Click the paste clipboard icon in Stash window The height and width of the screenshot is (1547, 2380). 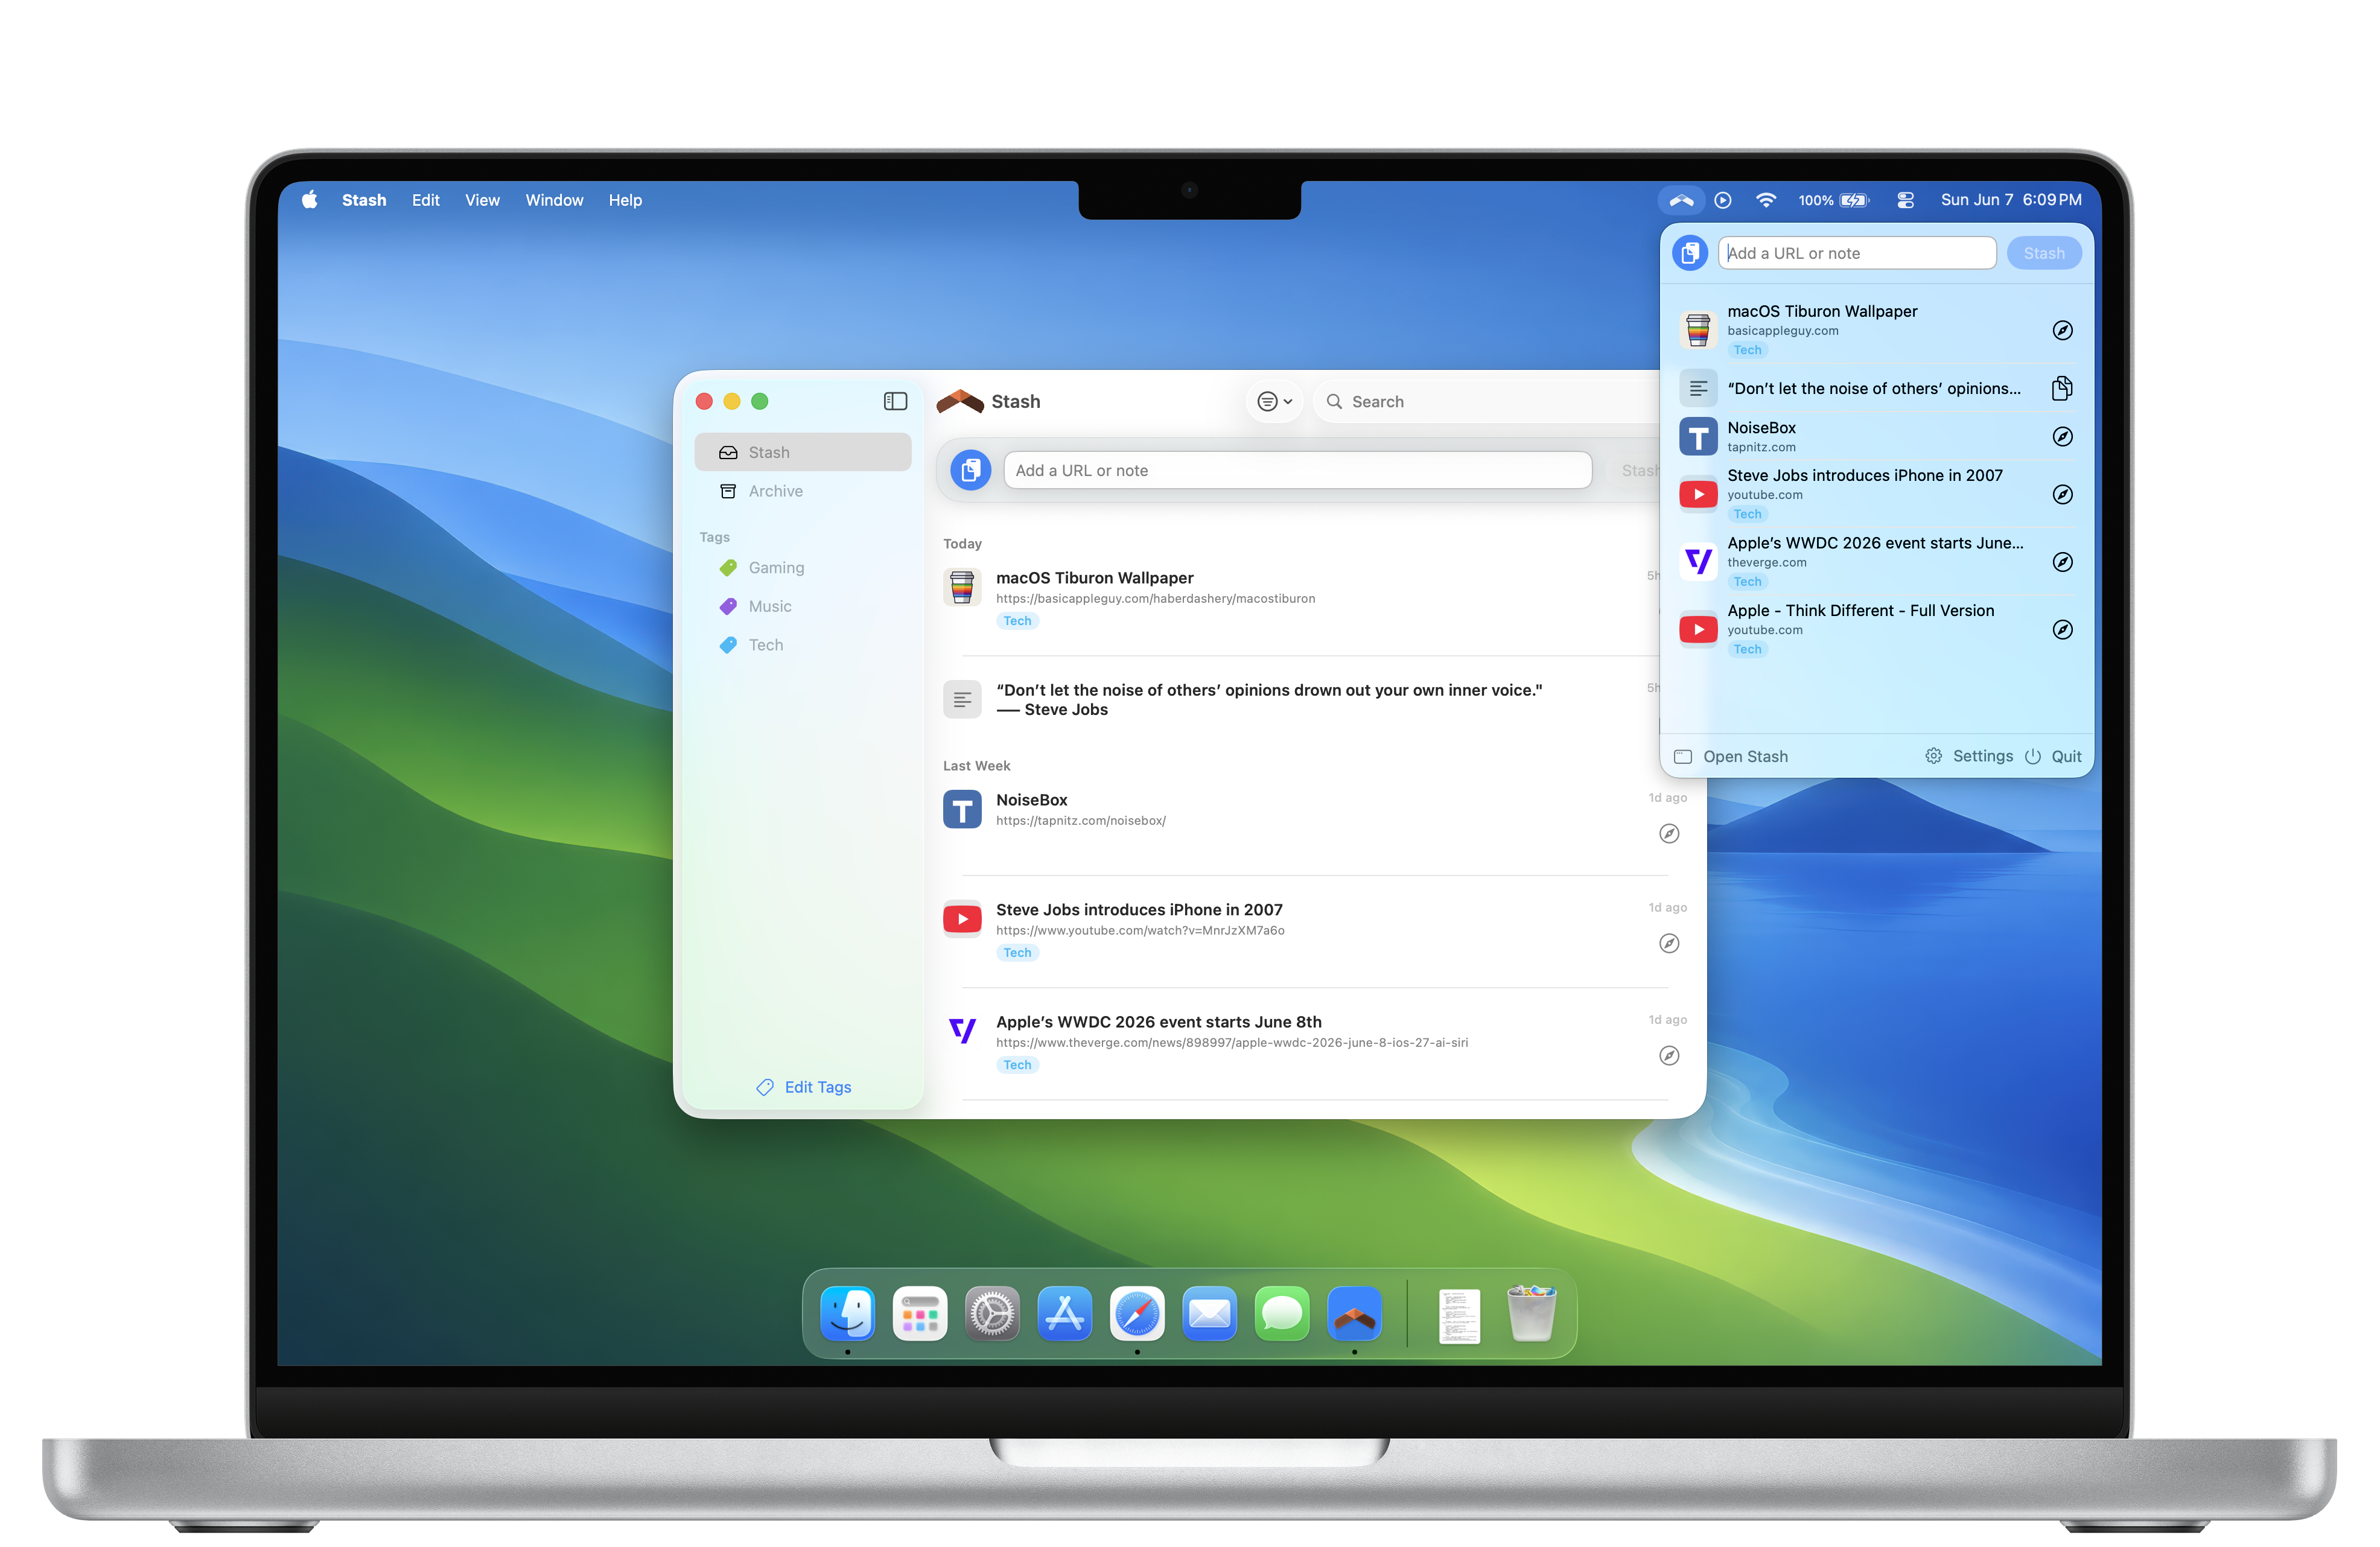(x=970, y=470)
